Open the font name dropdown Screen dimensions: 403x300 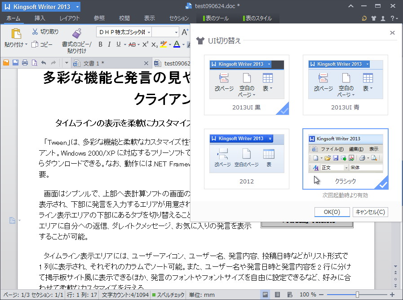click(x=149, y=32)
